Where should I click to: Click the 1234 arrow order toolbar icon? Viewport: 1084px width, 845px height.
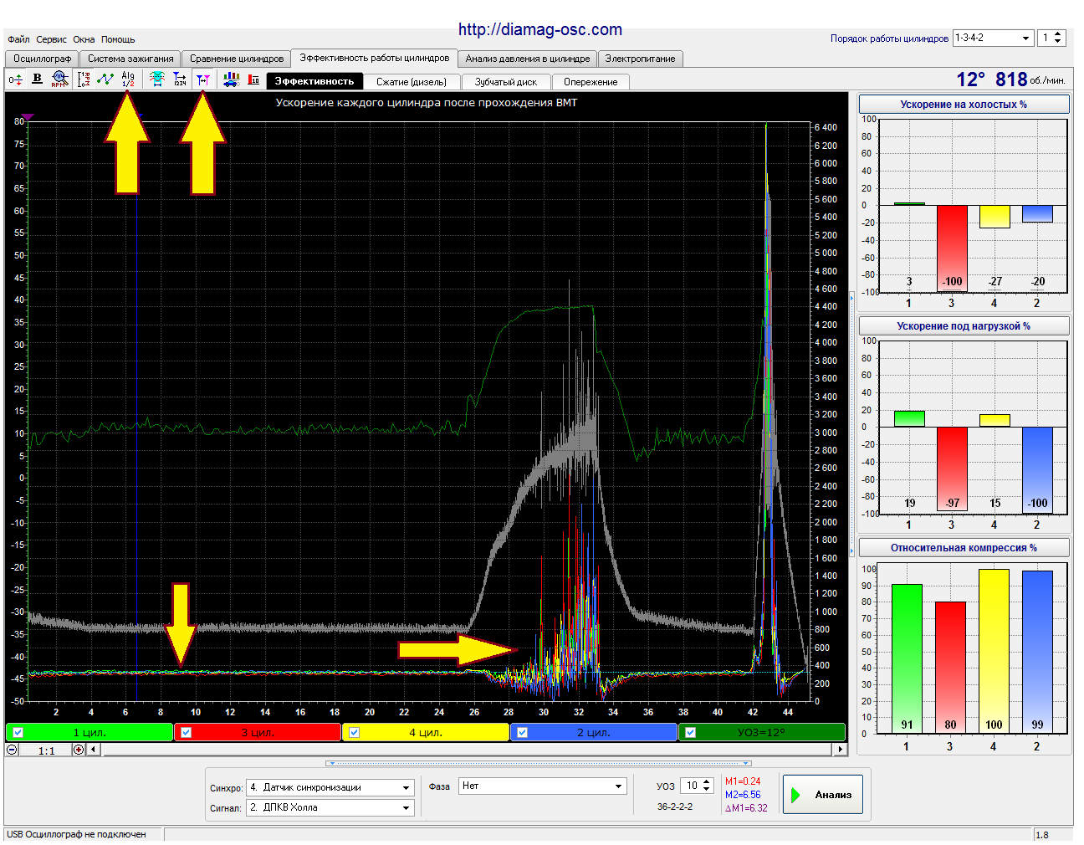(x=180, y=79)
